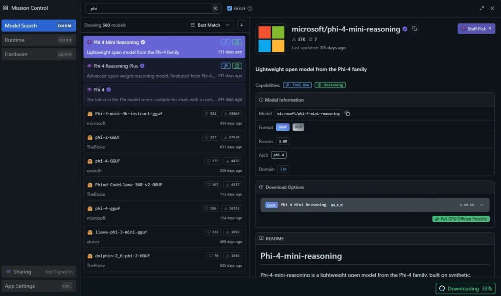Click the Downloading 33% progress indicator
This screenshot has width=501, height=296.
coord(465,289)
